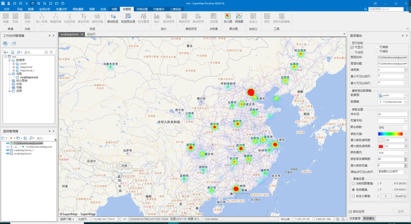Click the 统一风格 label button
411x224 pixels.
[42, 18]
